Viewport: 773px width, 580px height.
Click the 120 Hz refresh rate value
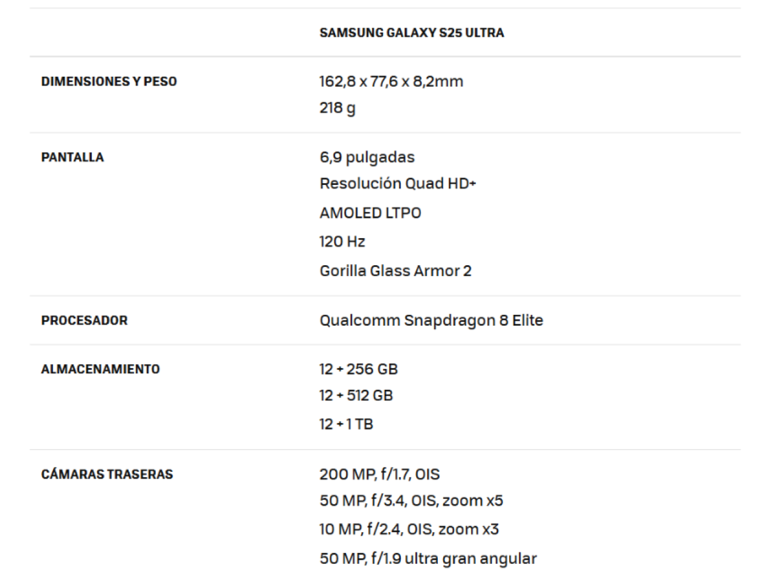point(342,242)
